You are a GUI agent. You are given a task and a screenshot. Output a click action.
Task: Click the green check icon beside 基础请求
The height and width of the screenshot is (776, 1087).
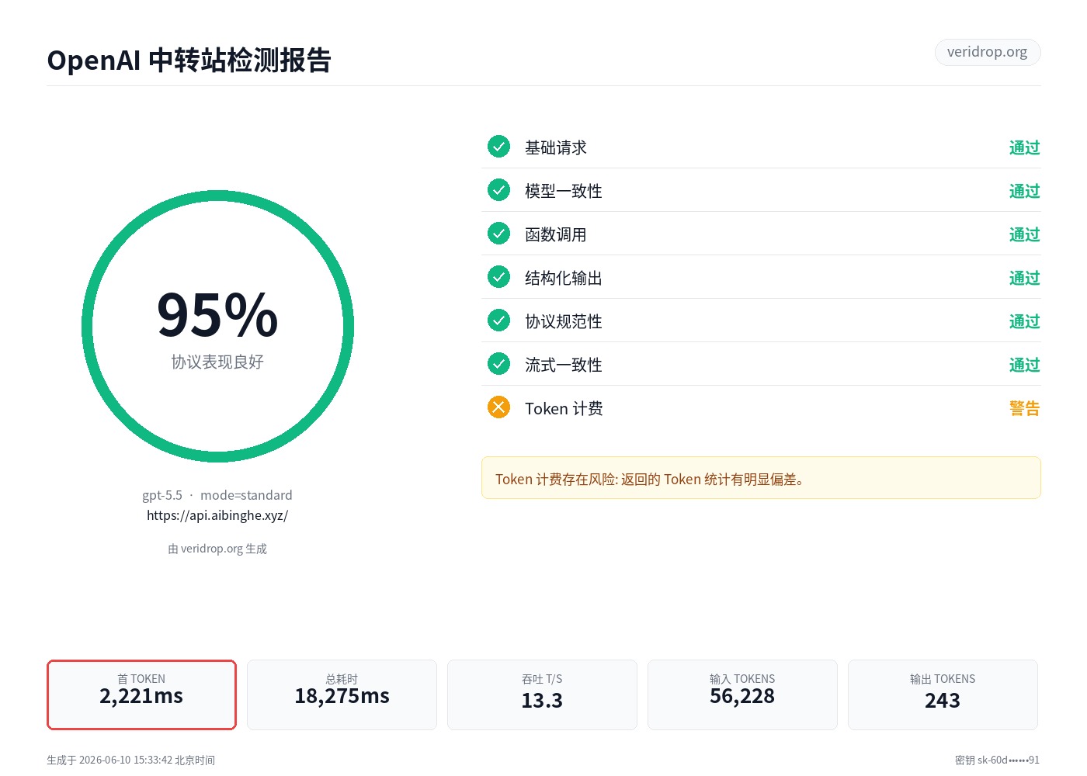pos(498,147)
